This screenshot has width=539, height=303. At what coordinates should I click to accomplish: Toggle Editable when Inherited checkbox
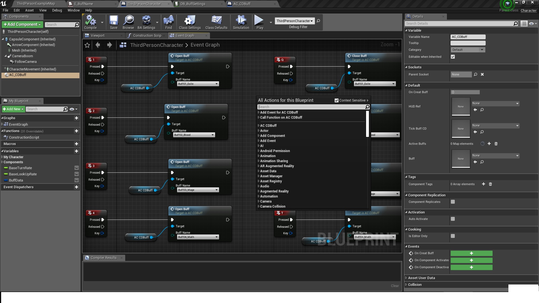pos(453,57)
